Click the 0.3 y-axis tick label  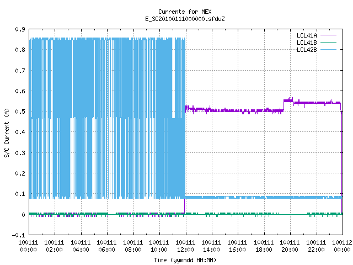[20, 153]
